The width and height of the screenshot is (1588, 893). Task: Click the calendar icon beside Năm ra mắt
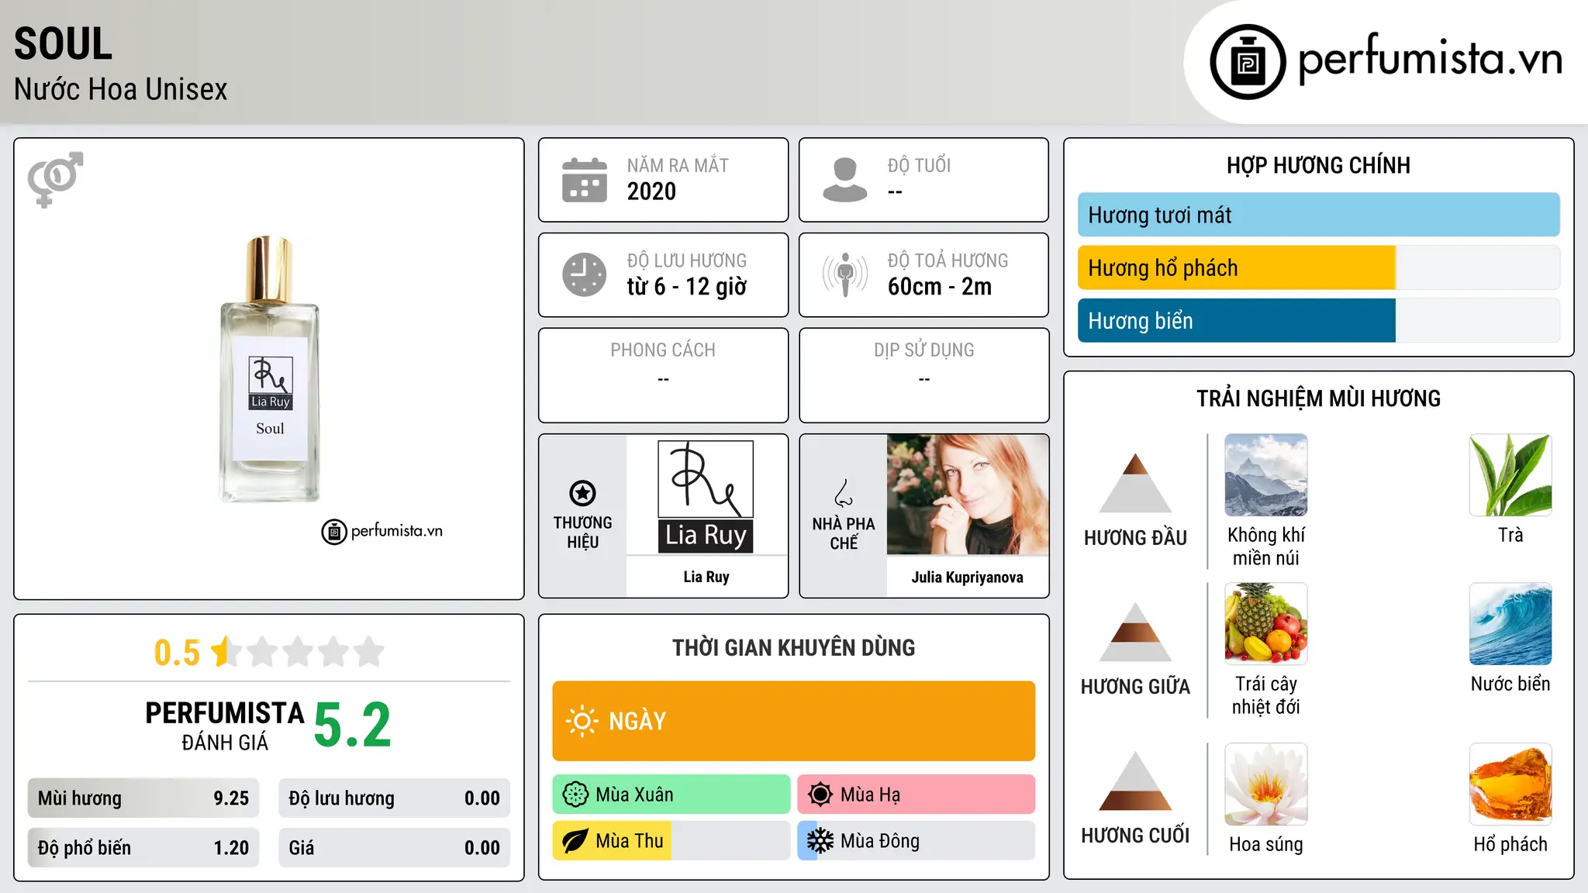[x=585, y=180]
